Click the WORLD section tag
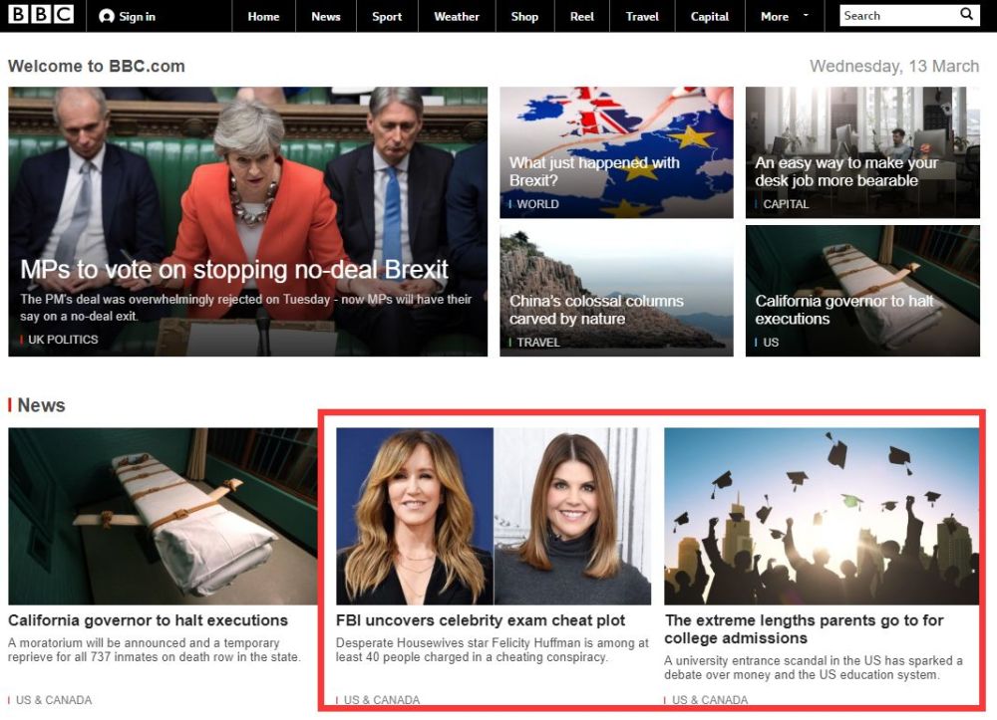The width and height of the screenshot is (997, 720). point(537,204)
